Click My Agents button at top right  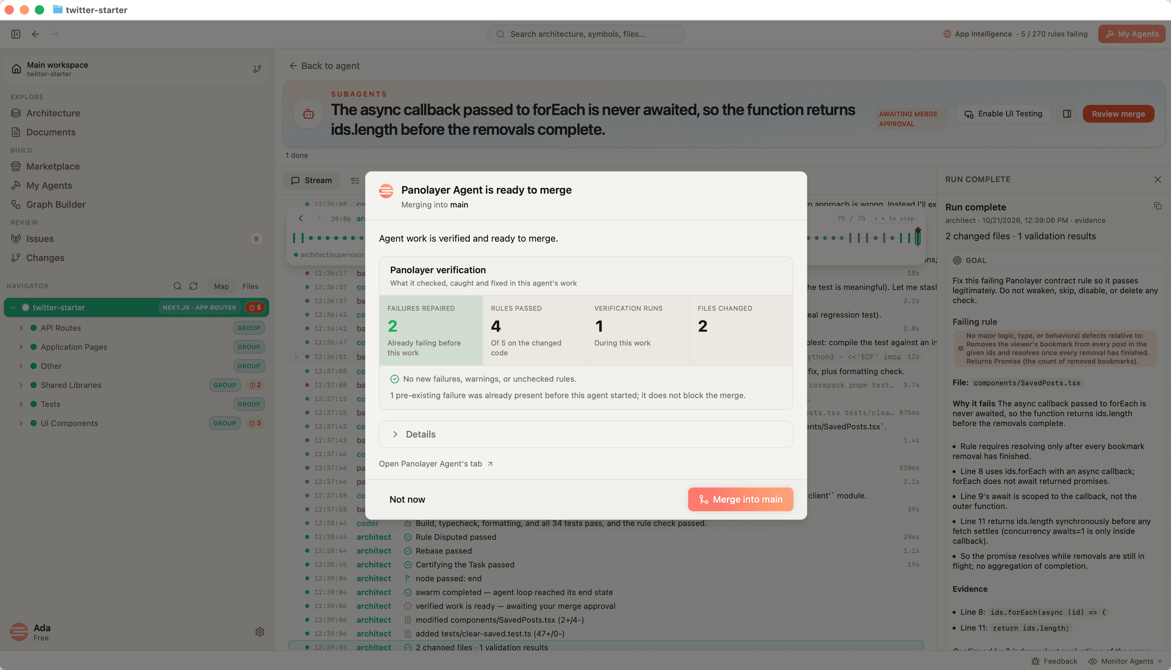tap(1132, 34)
